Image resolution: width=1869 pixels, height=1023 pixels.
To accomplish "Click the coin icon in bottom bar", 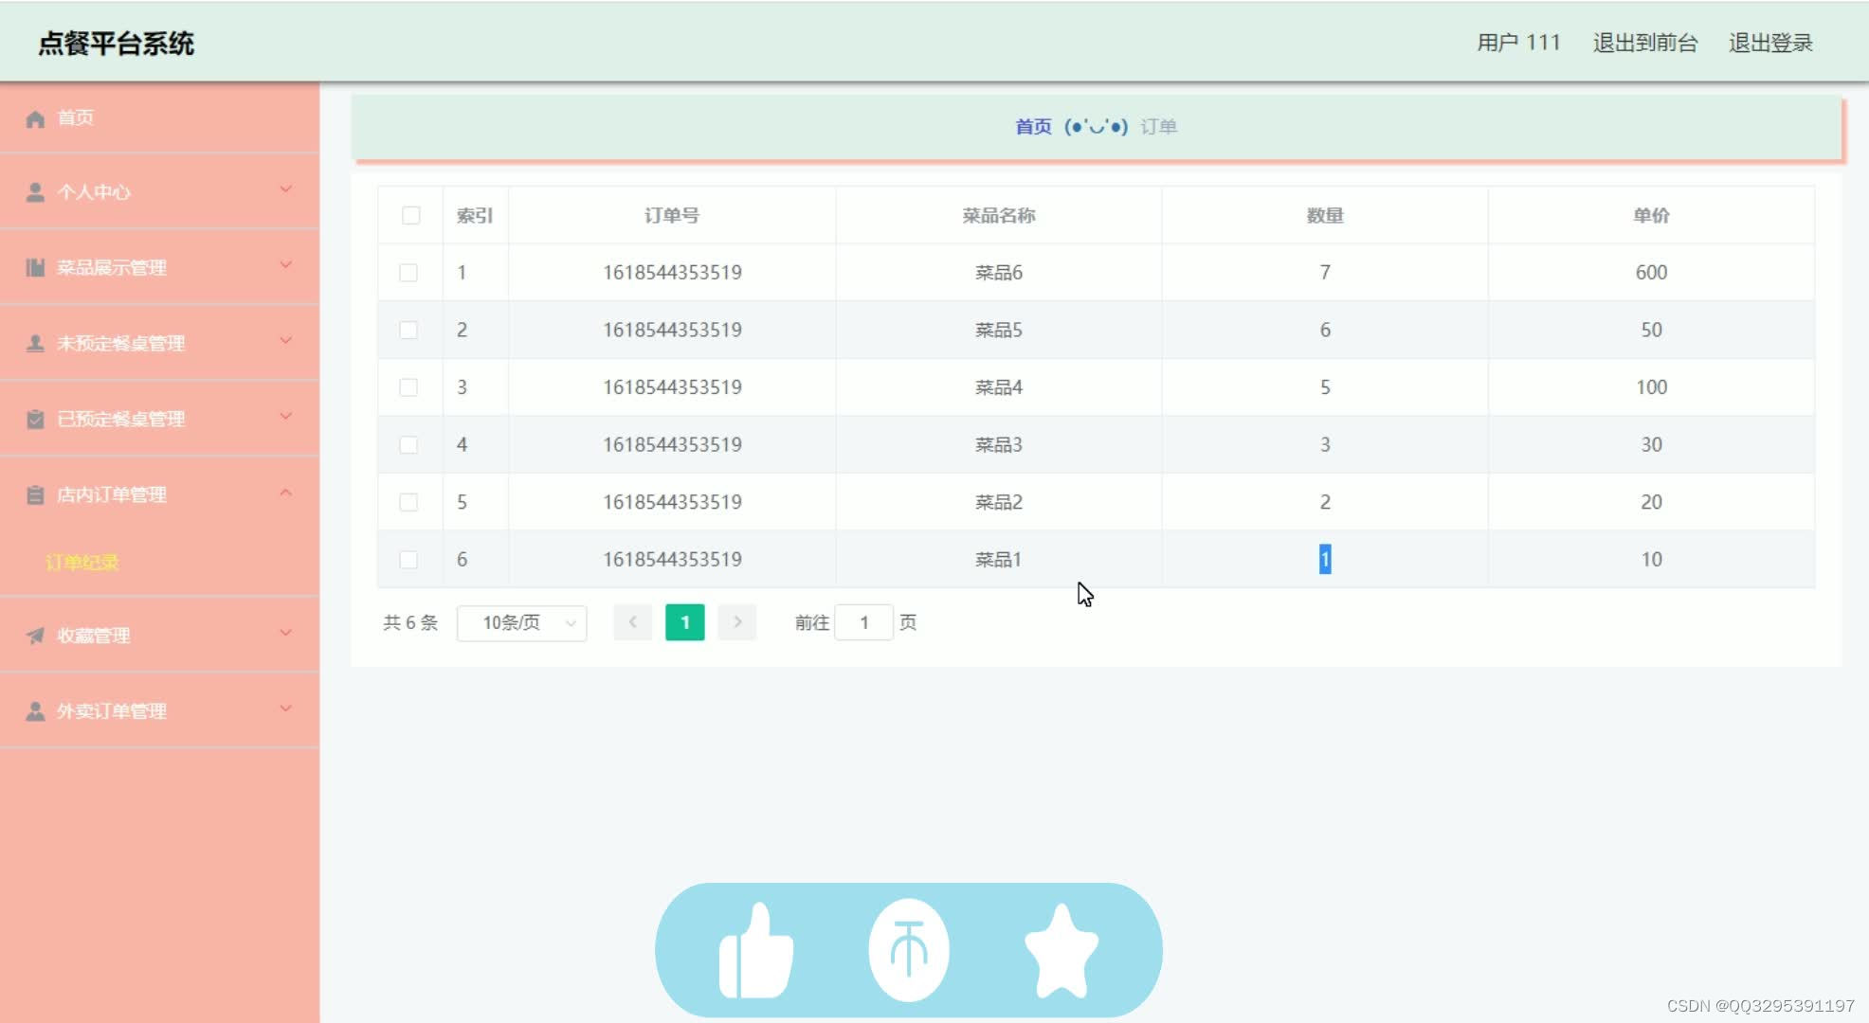I will (x=909, y=950).
